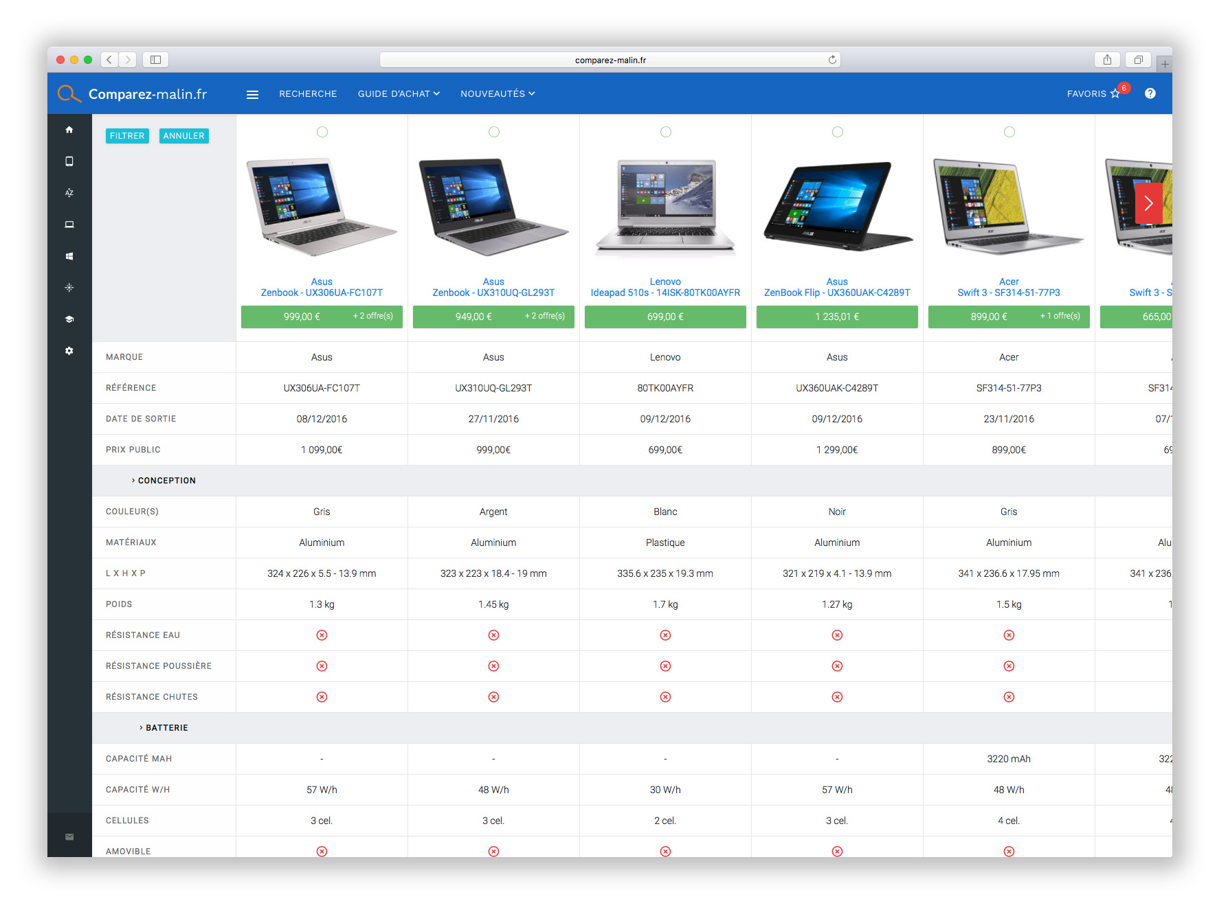
Task: Collapse the Batterie section
Action: 164,728
